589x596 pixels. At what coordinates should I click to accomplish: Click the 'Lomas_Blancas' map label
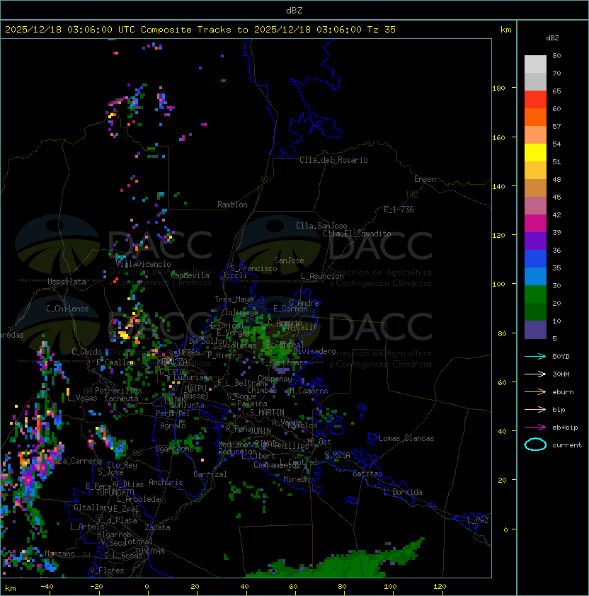(x=406, y=438)
